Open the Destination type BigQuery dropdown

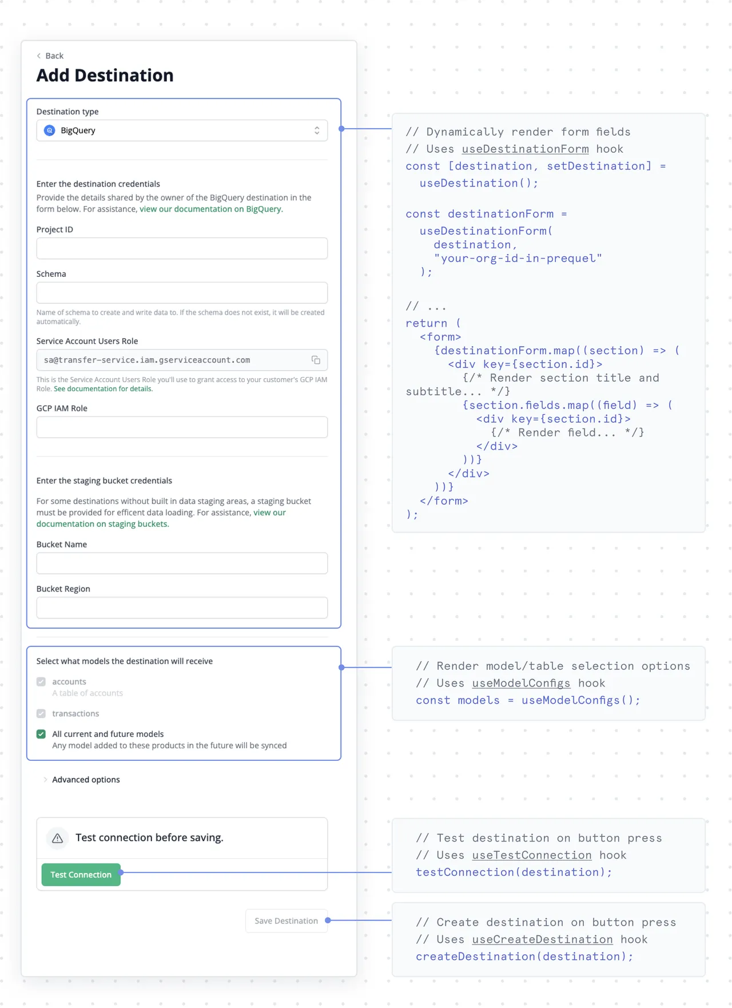click(x=182, y=130)
